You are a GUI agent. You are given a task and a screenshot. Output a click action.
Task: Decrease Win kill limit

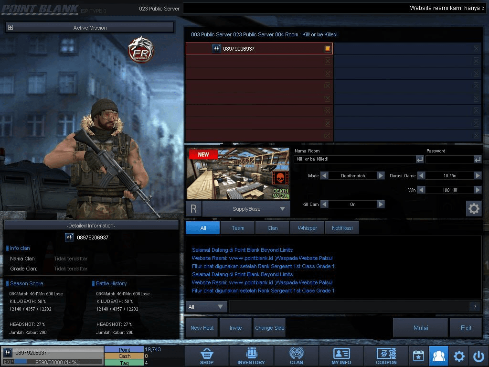click(x=421, y=190)
